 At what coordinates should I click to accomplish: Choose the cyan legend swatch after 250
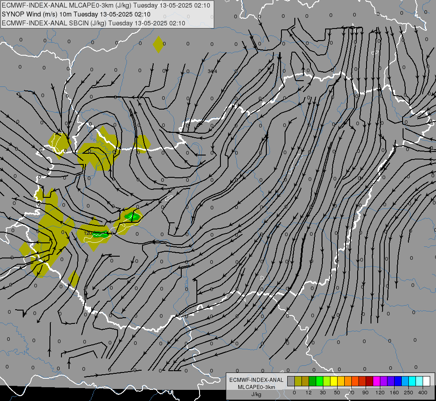coord(412,381)
